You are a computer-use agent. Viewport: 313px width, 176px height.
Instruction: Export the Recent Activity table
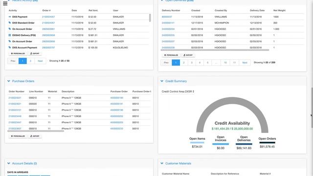(x=35, y=53)
